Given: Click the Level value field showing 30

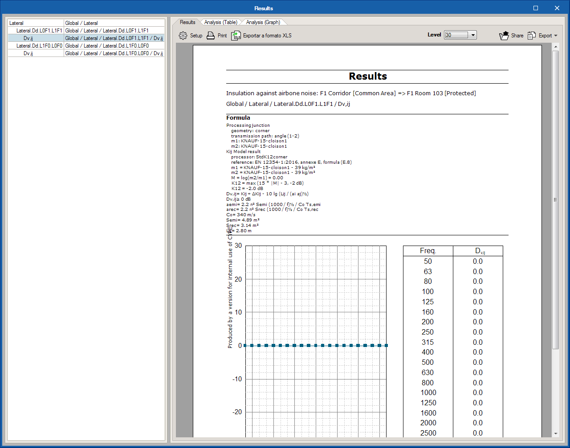Looking at the screenshot, I should (x=456, y=35).
